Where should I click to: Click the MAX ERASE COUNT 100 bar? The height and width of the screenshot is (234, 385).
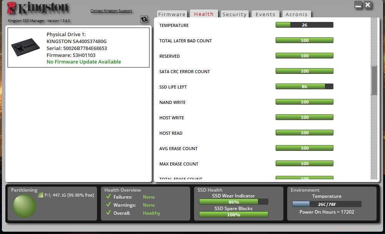click(x=305, y=164)
